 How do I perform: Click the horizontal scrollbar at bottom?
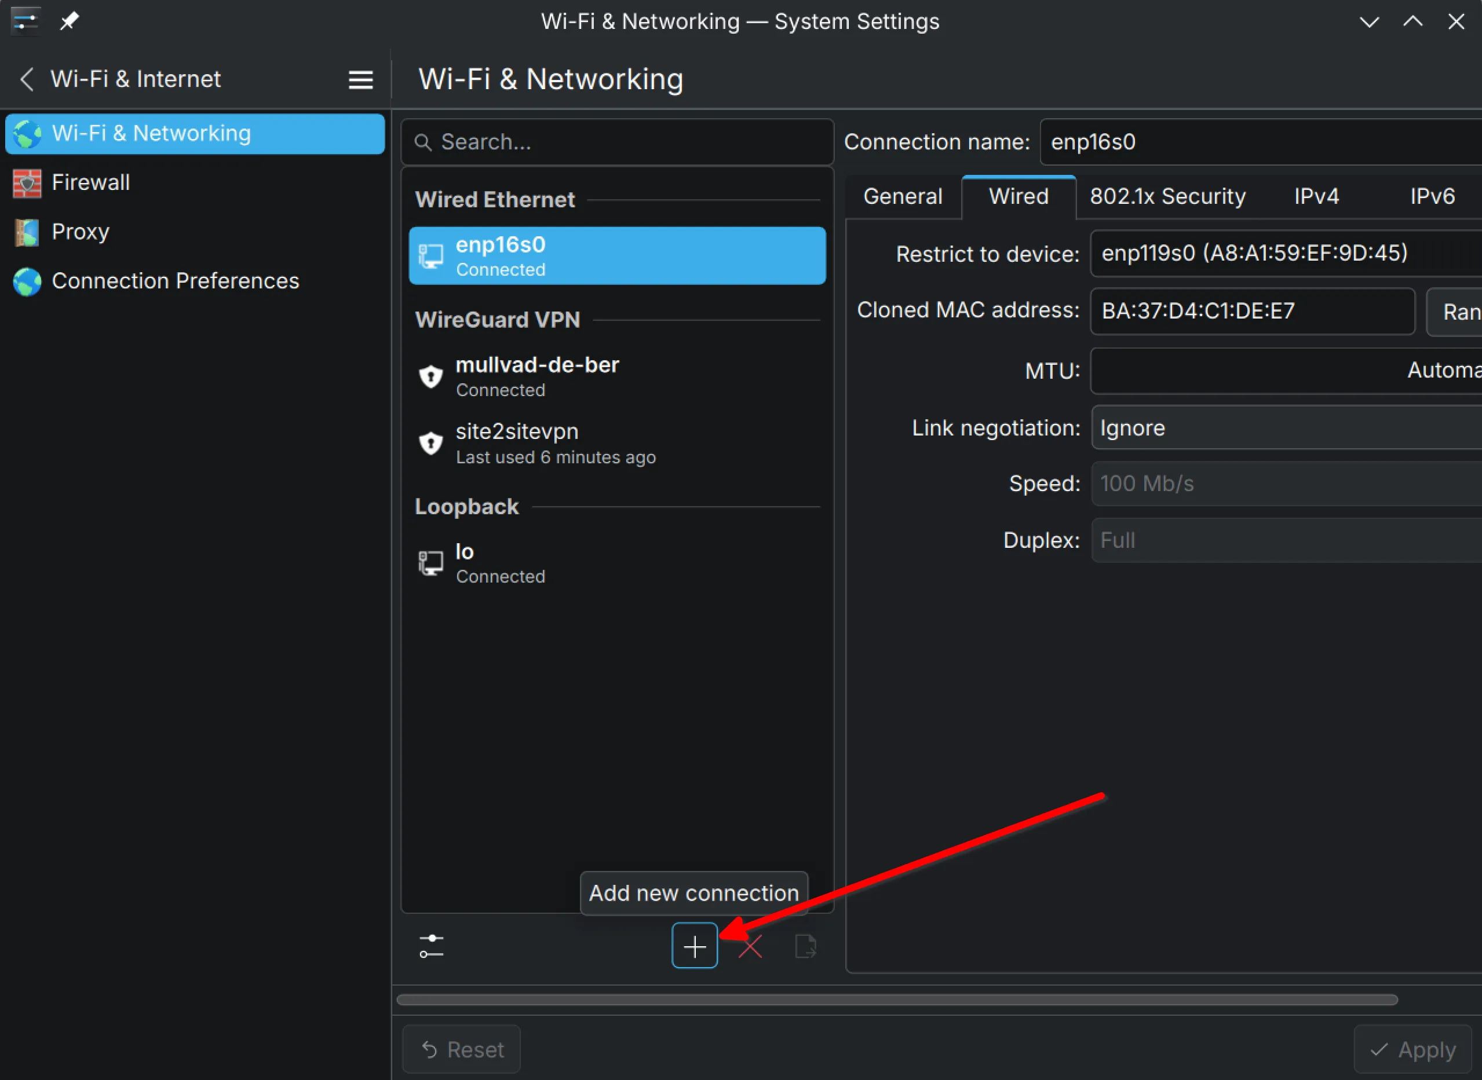coord(897,1000)
